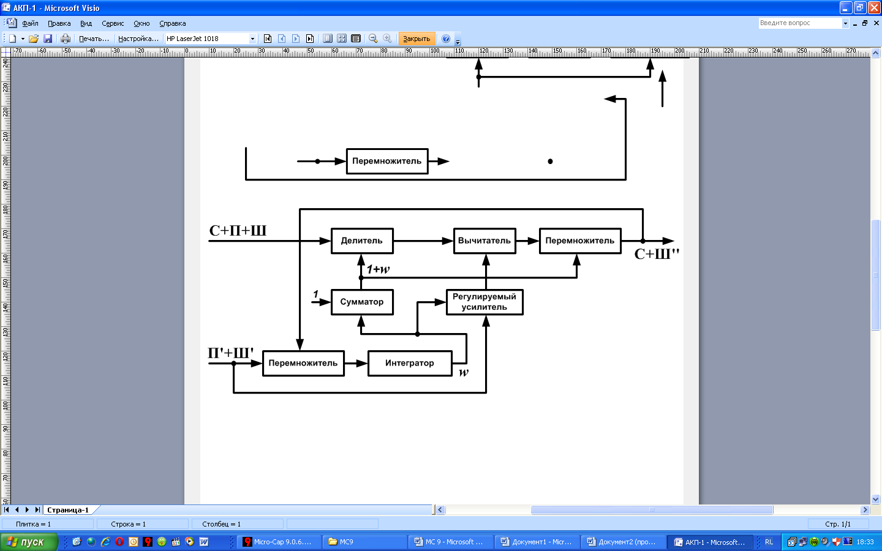Image resolution: width=882 pixels, height=551 pixels.
Task: Go to the previous tile icon
Action: [282, 39]
